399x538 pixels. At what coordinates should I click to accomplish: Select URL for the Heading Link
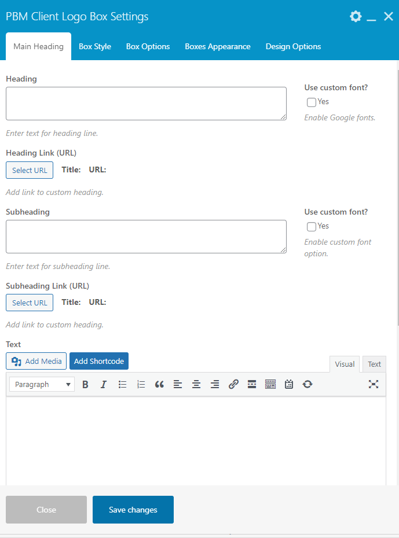click(x=30, y=170)
